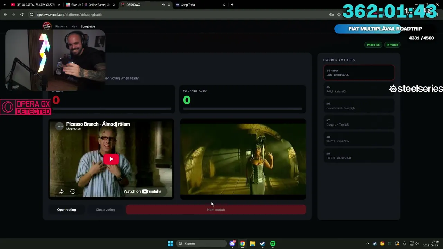Open Steam from the taskbar
Image resolution: width=443 pixels, height=249 pixels.
[x=263, y=243]
